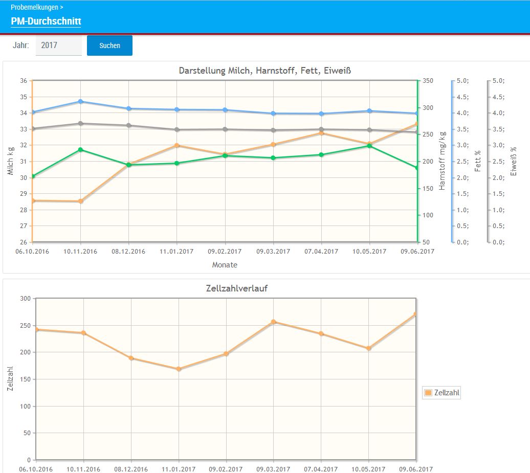530x473 pixels.
Task: Click the PM-Durchschnitt page title
Action: click(x=46, y=21)
